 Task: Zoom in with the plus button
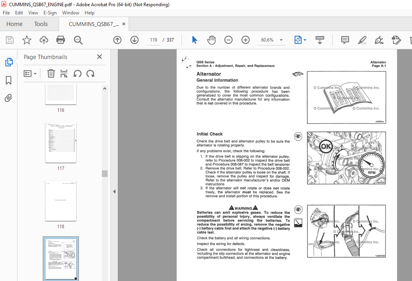246,40
